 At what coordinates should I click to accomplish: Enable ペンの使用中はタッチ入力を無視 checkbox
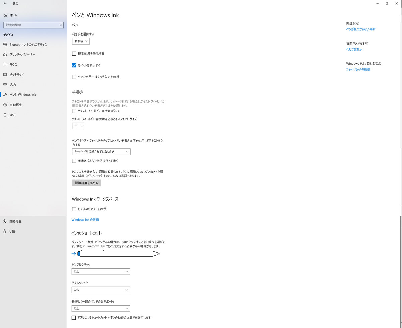click(x=74, y=77)
